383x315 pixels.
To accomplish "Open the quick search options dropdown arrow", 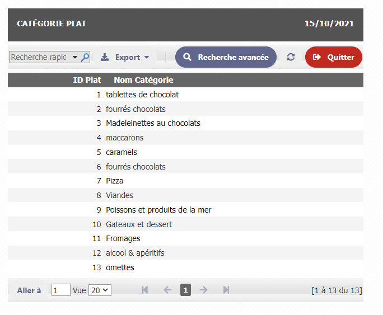I will click(75, 57).
